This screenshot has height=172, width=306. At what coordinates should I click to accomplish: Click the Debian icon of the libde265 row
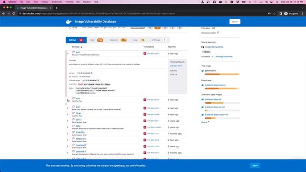pos(73,132)
